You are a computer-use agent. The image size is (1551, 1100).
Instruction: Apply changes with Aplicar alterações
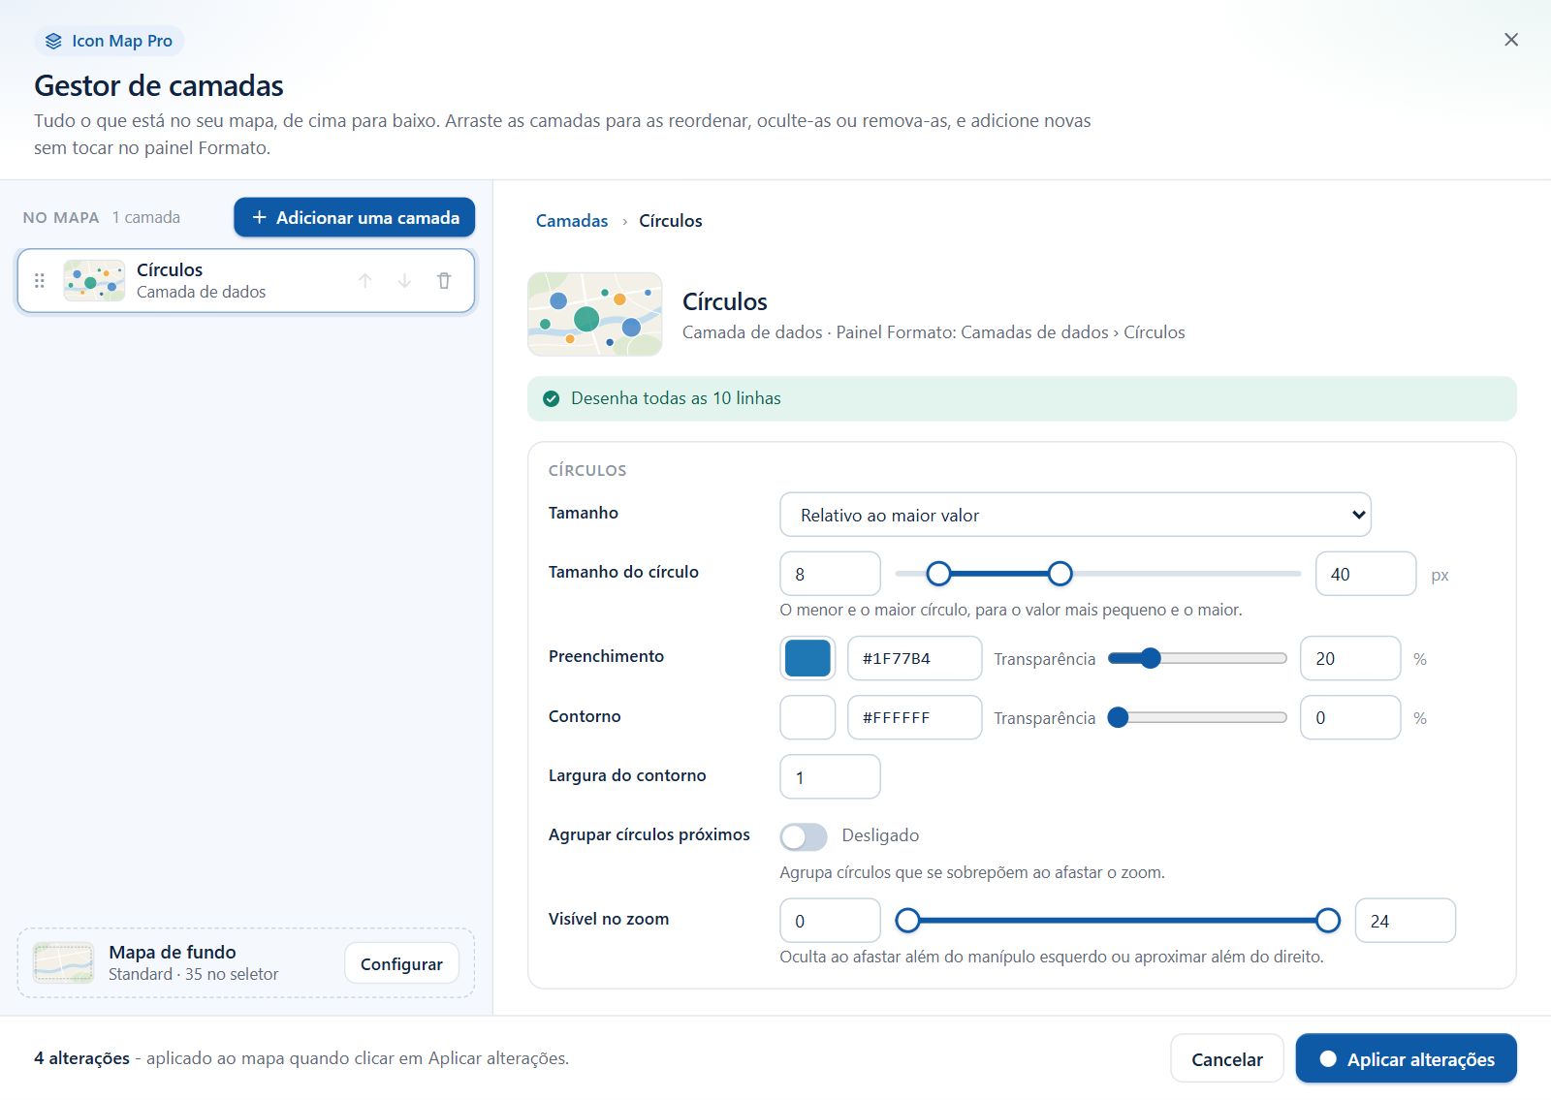click(x=1406, y=1058)
